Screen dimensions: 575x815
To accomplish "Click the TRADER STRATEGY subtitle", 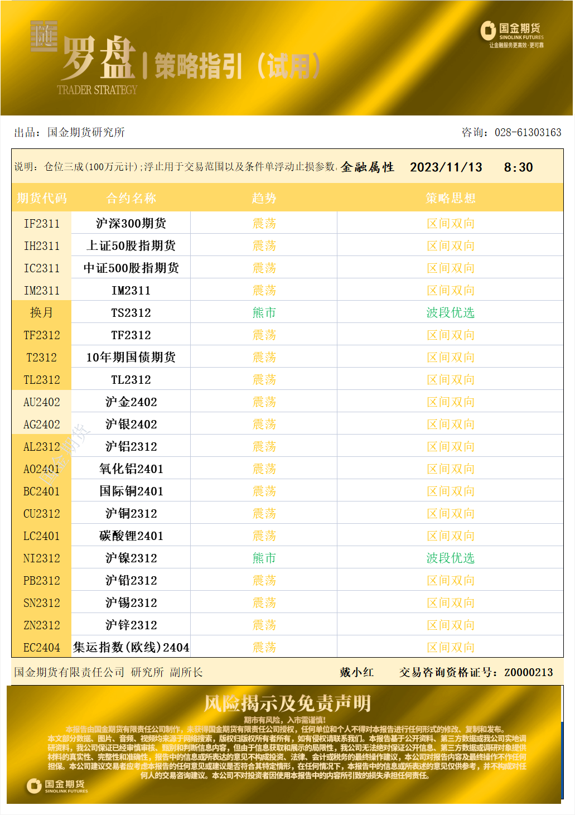I will pos(97,90).
